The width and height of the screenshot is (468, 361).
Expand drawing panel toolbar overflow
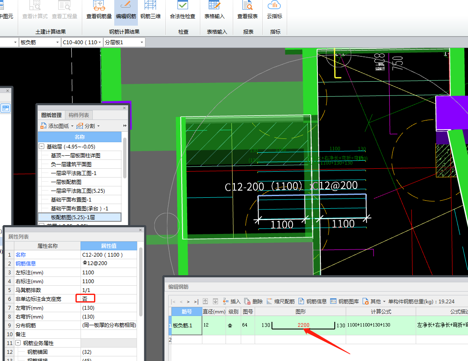(x=125, y=126)
